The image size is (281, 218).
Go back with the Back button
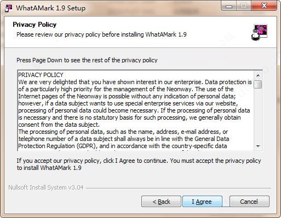[161, 202]
